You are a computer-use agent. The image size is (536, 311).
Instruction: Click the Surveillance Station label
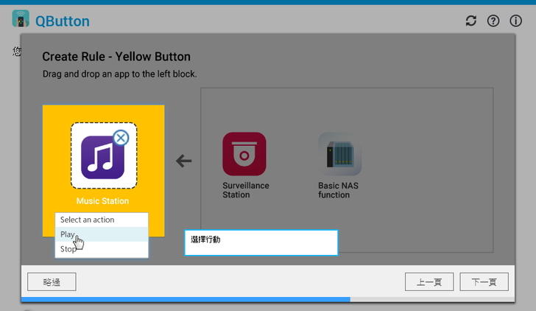(246, 190)
